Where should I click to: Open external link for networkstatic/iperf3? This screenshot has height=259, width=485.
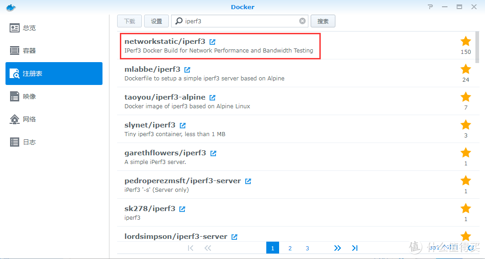212,42
